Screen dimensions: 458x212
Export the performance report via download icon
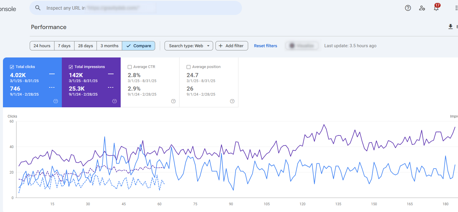(x=450, y=26)
